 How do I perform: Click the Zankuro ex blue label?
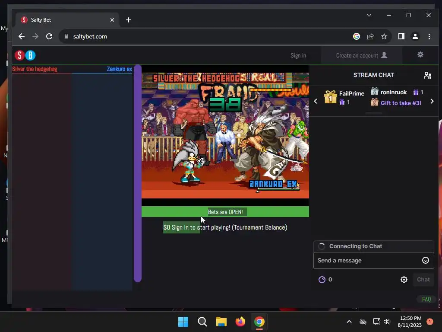pos(119,69)
